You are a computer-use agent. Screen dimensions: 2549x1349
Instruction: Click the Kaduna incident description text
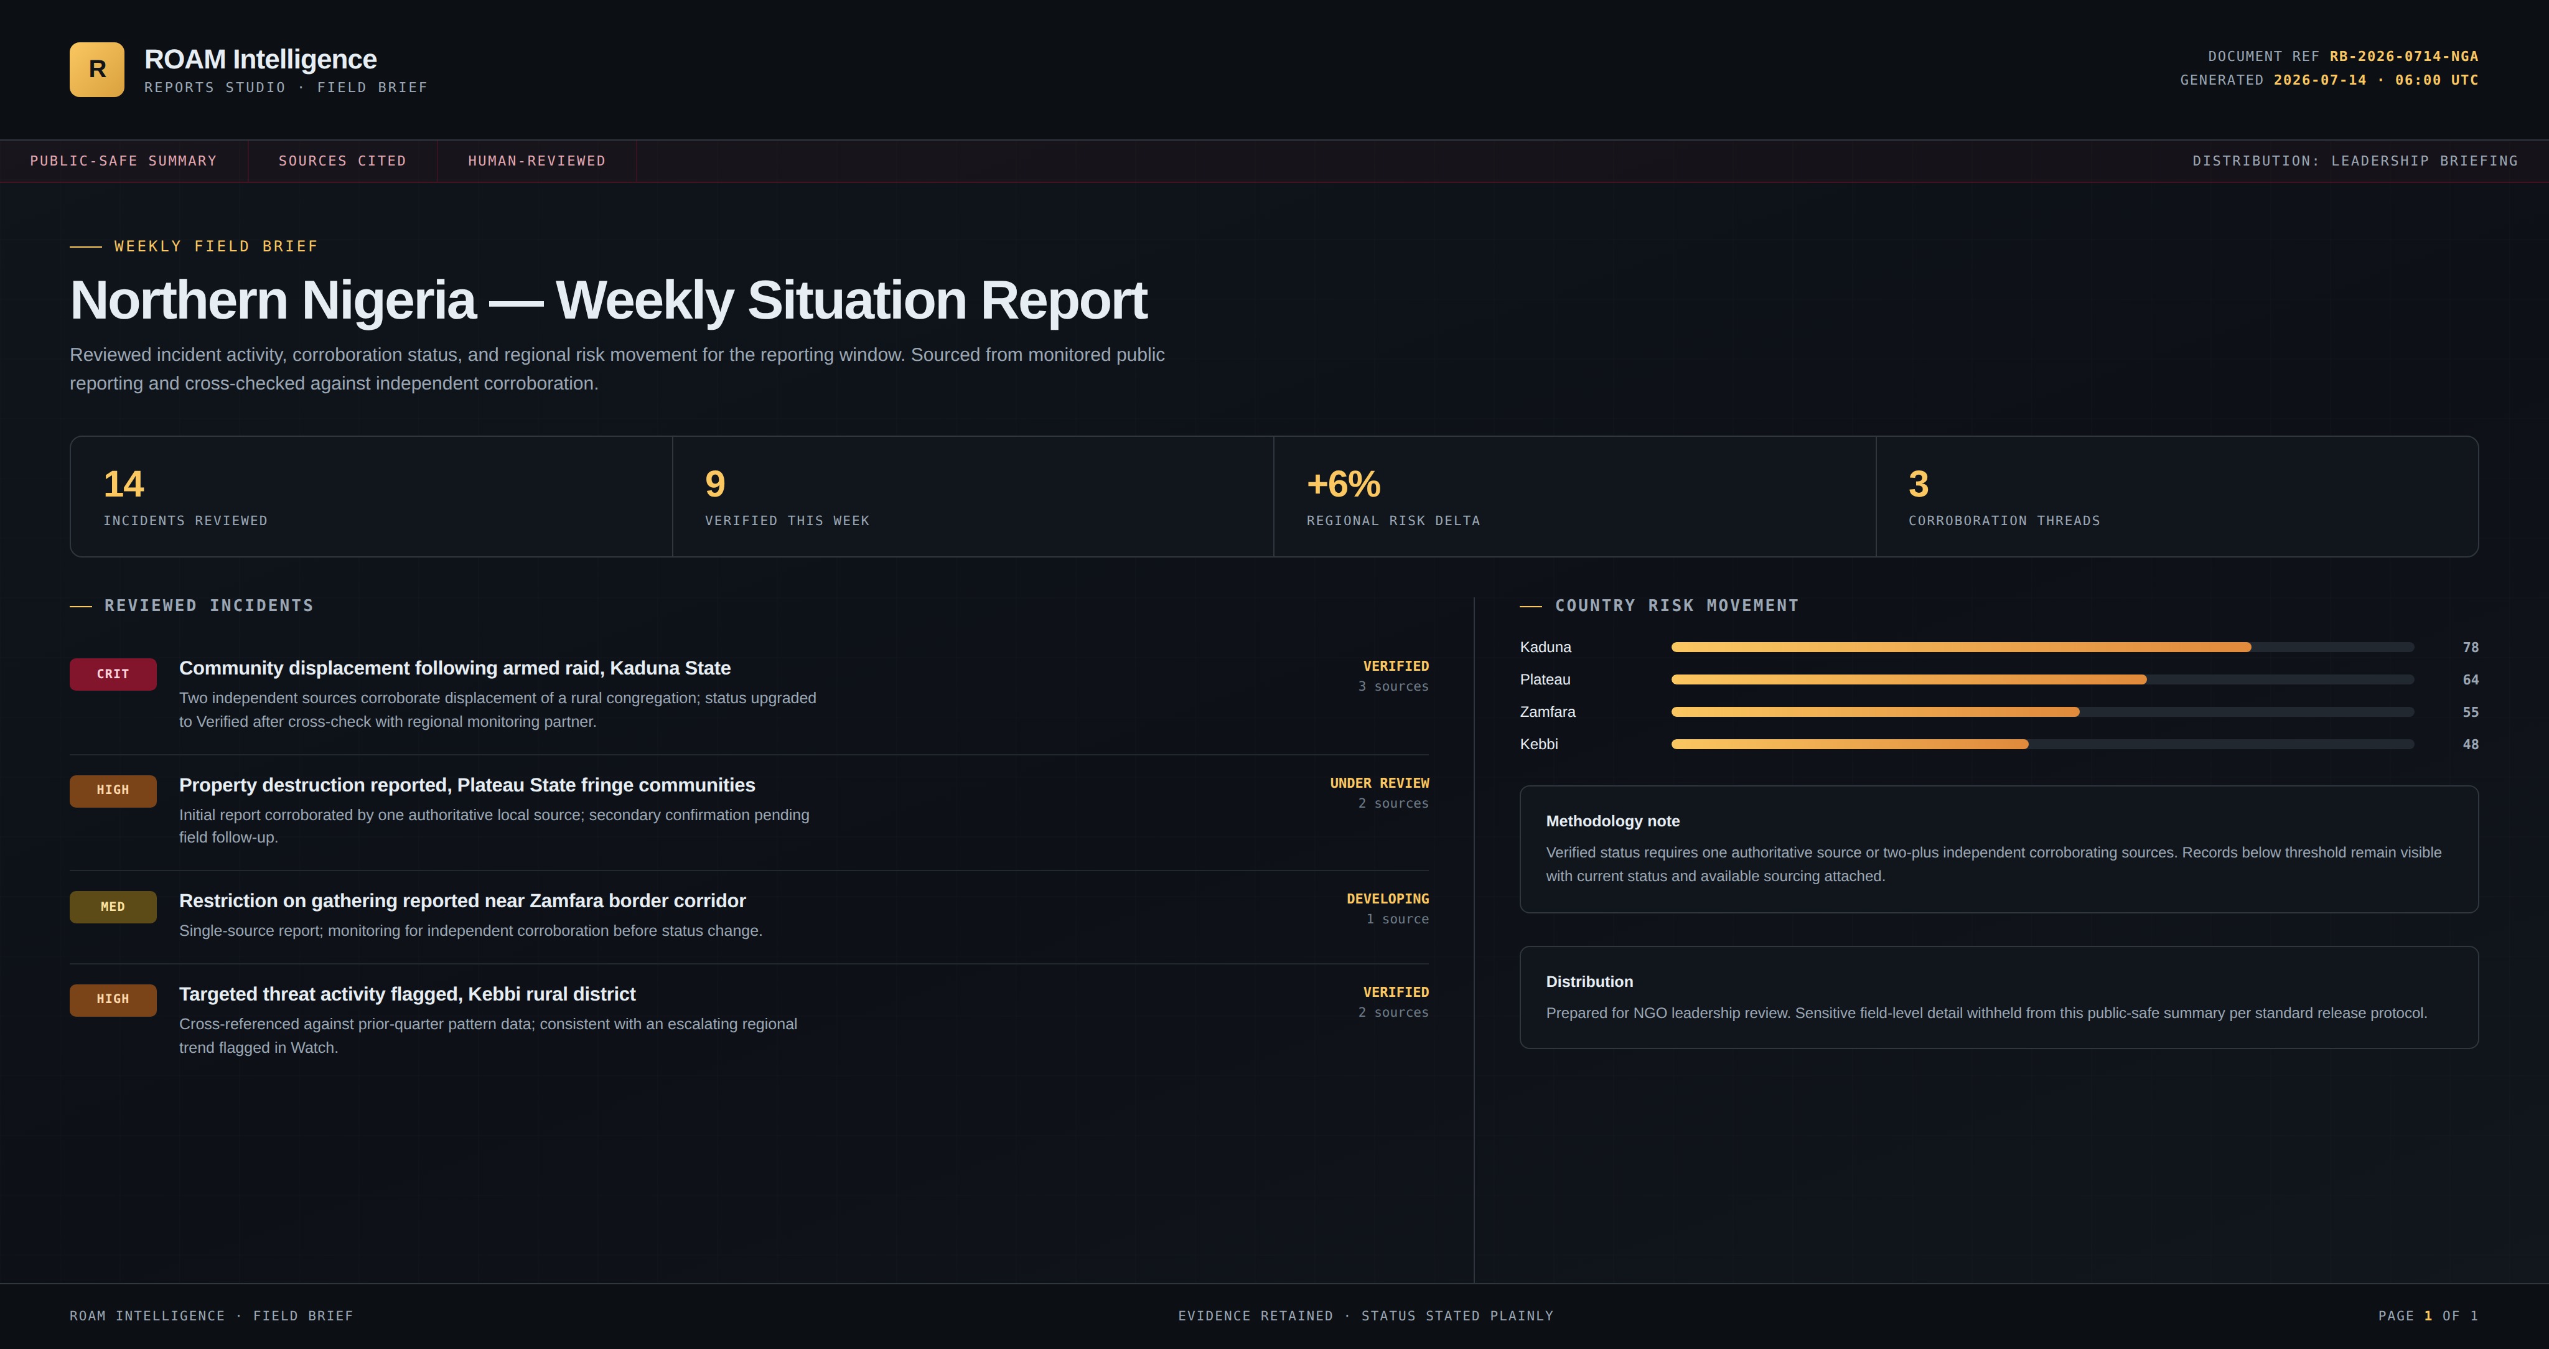pos(498,709)
